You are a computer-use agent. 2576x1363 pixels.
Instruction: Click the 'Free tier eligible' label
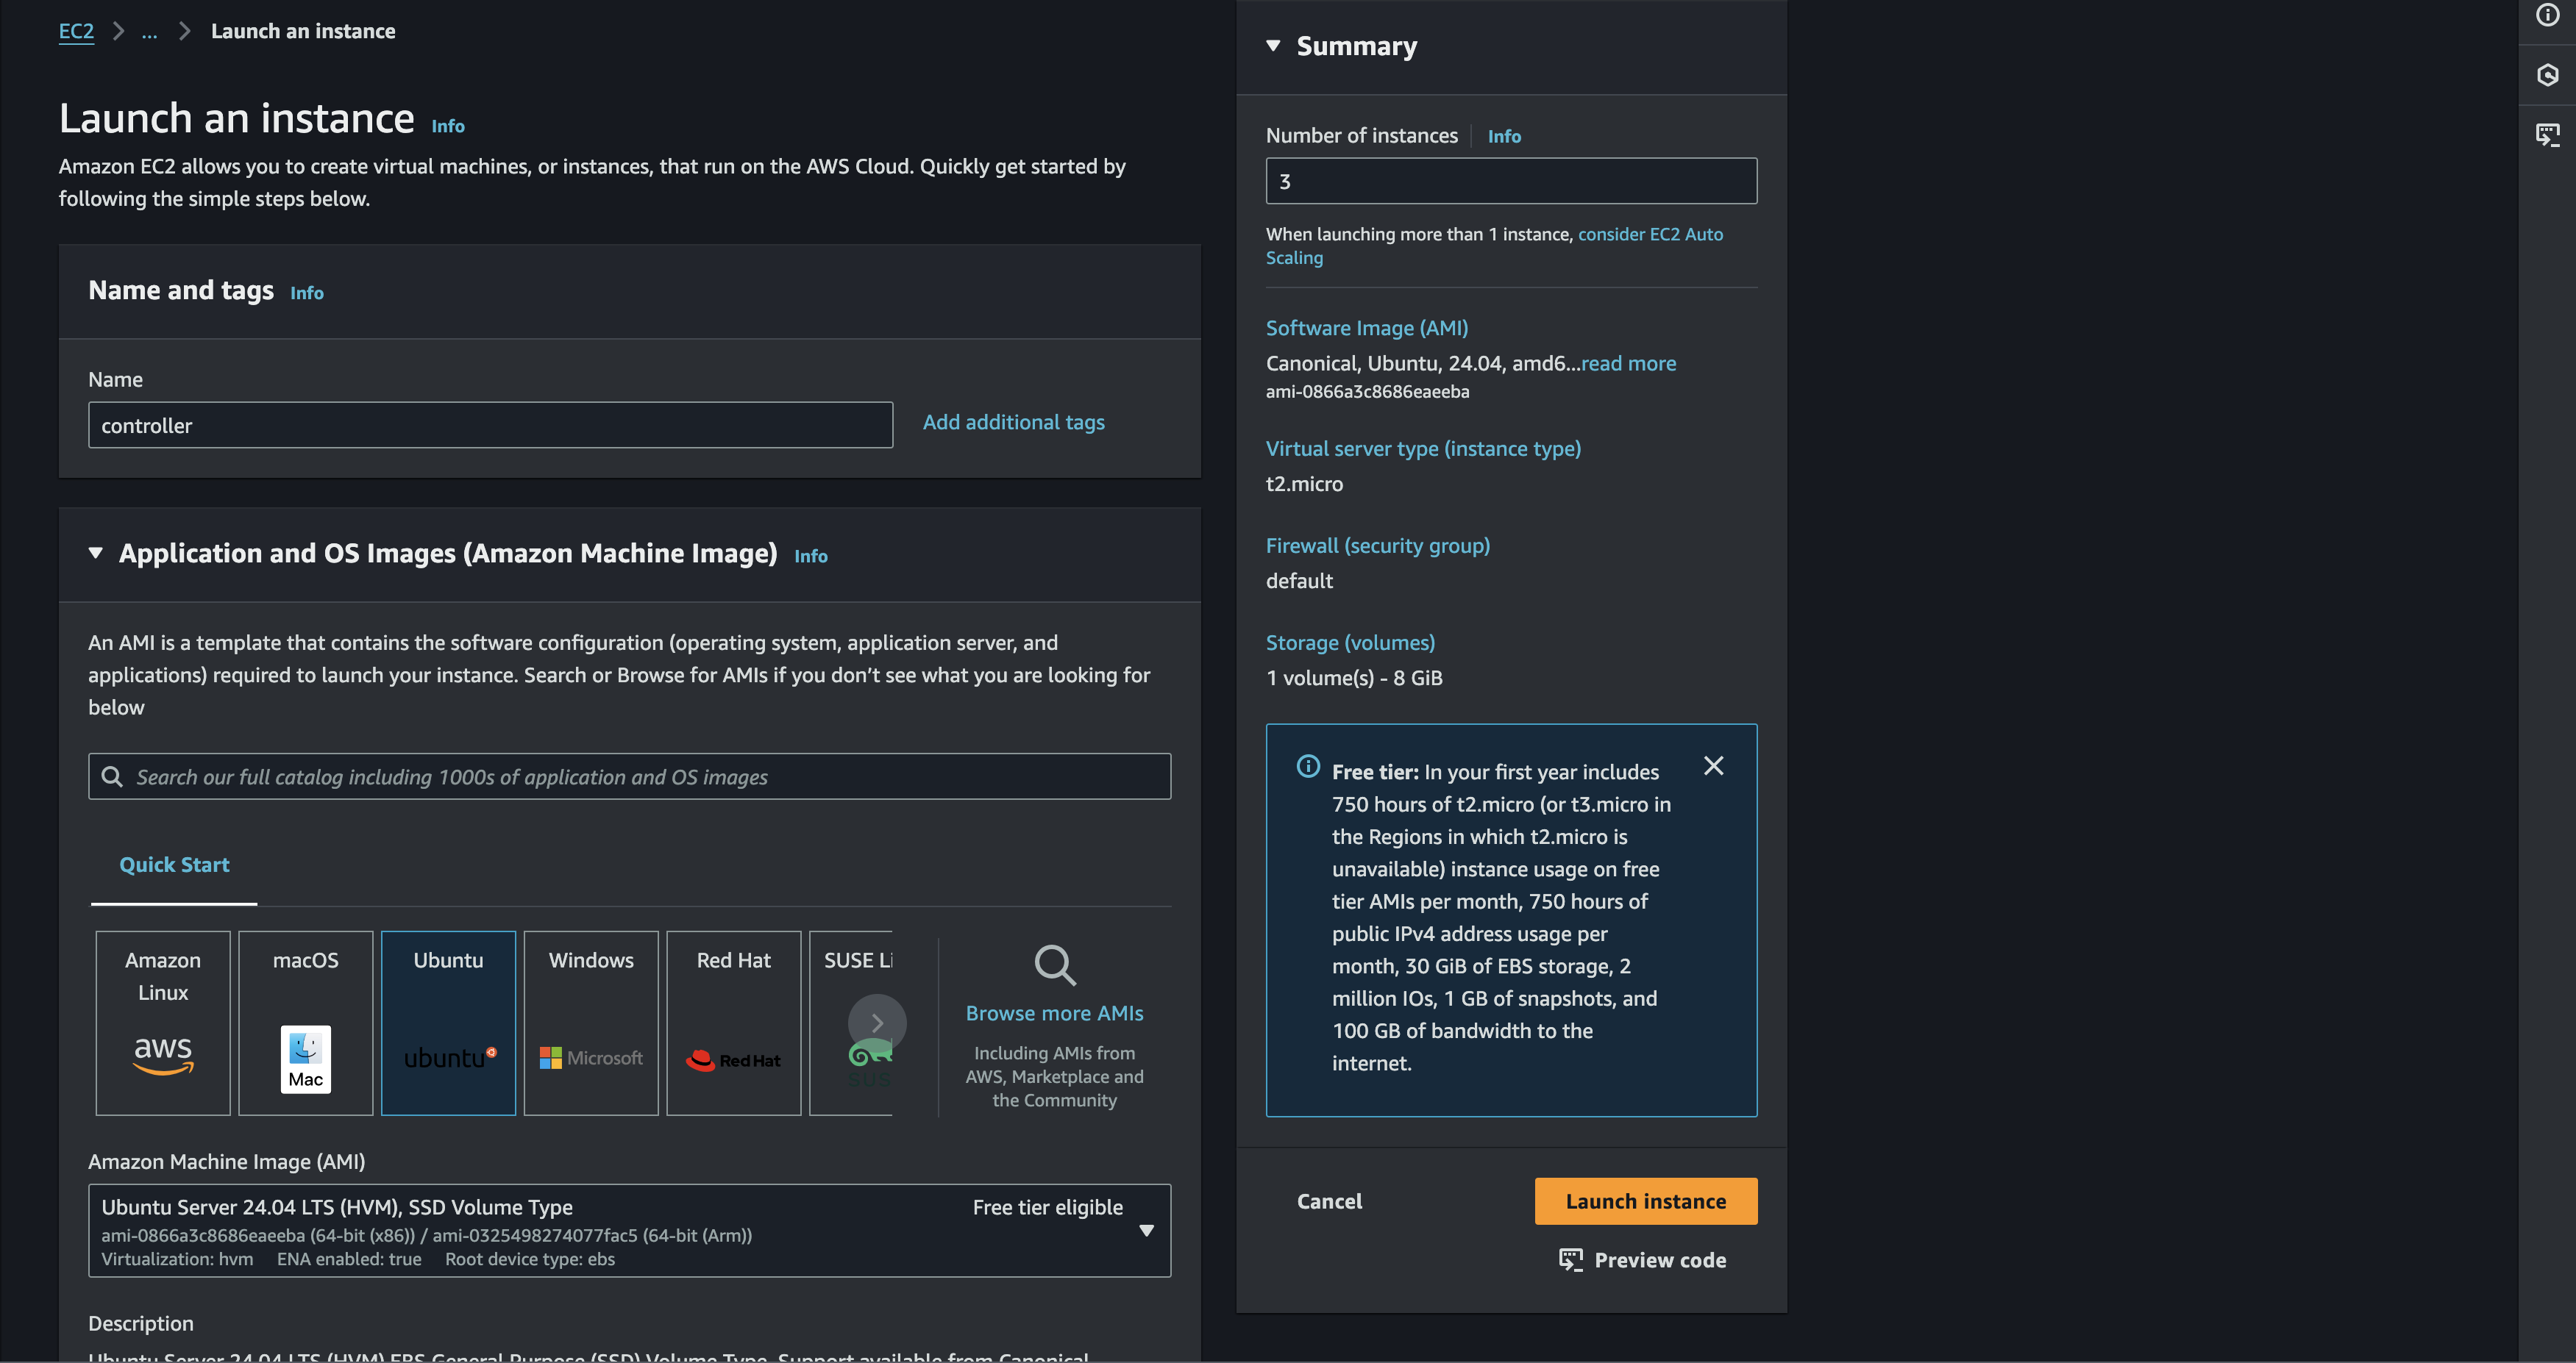1047,1207
